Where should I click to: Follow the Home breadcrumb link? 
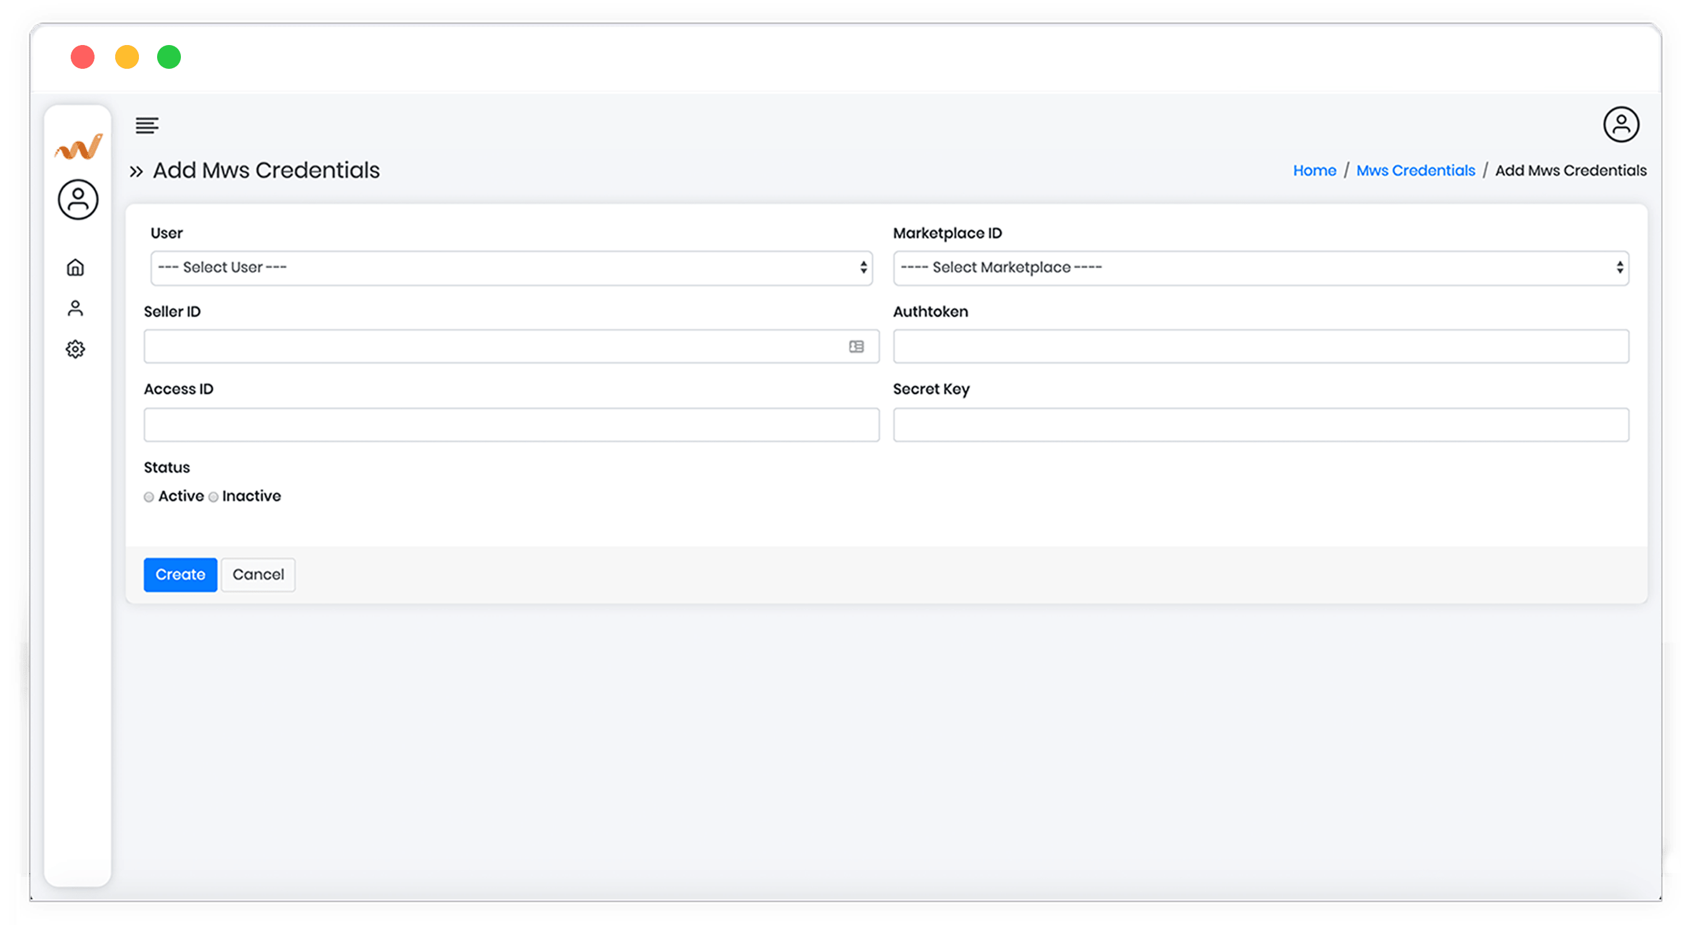(x=1314, y=171)
